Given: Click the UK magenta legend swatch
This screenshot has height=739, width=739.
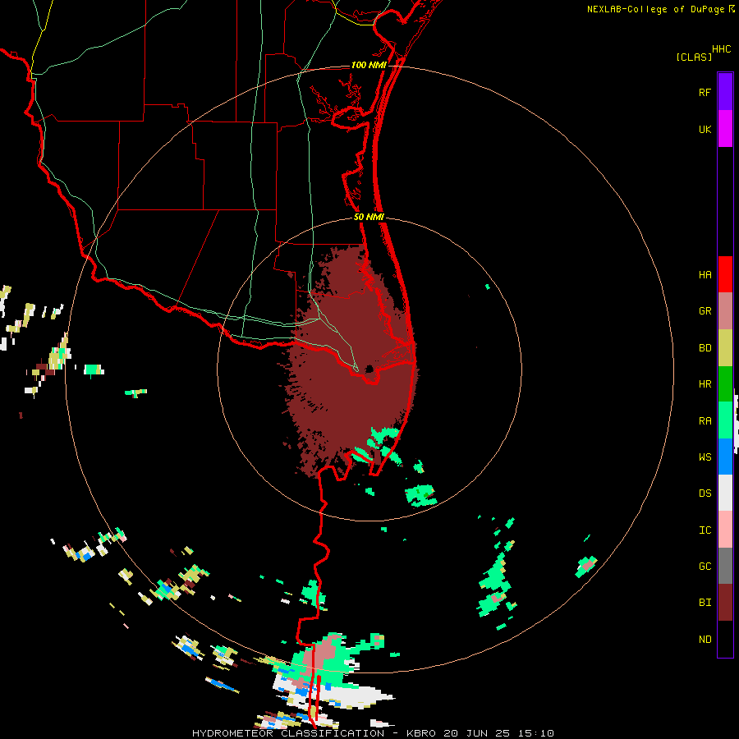Looking at the screenshot, I should 725,129.
